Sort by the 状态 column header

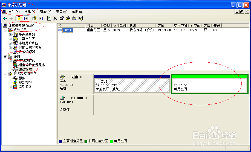click(142, 26)
